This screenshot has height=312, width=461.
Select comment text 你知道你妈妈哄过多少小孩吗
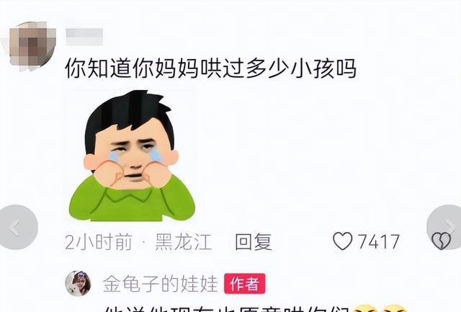pos(211,68)
